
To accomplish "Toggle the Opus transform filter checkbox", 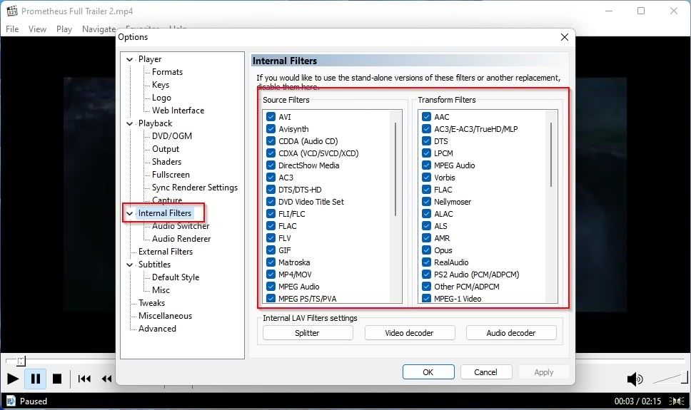I will 426,250.
